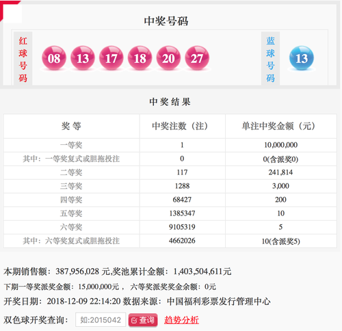This screenshot has height=331, width=342.
Task: Click the 查询 search button
Action: pyautogui.click(x=143, y=320)
